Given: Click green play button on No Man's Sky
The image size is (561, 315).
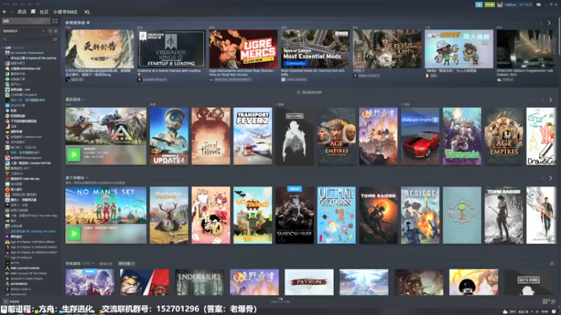Looking at the screenshot, I should coord(74,234).
